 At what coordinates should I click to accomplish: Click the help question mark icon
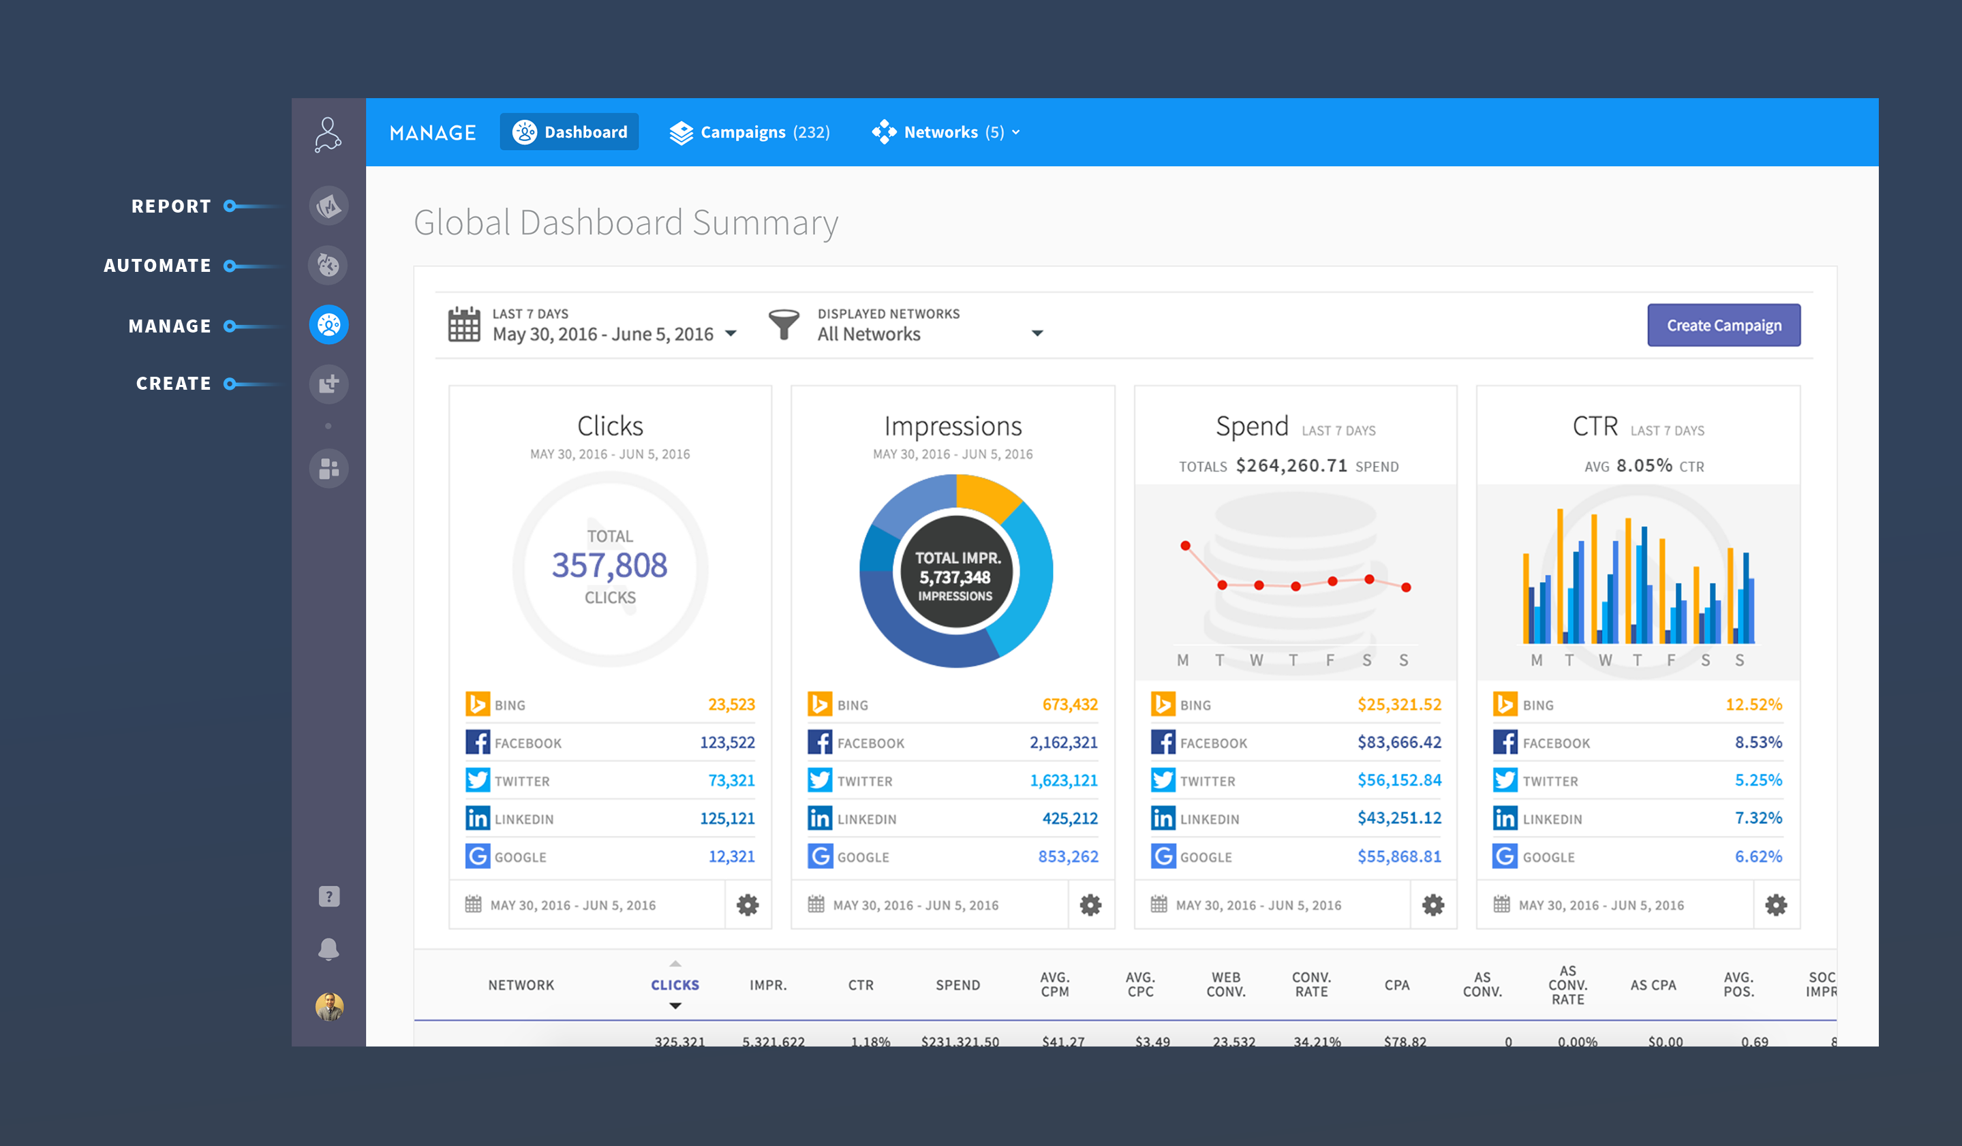pos(328,896)
